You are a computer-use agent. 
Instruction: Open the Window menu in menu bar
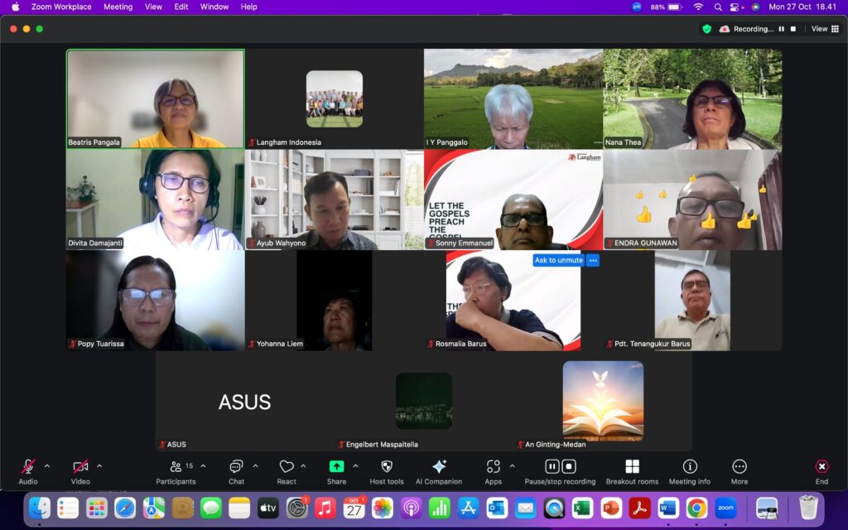[214, 7]
